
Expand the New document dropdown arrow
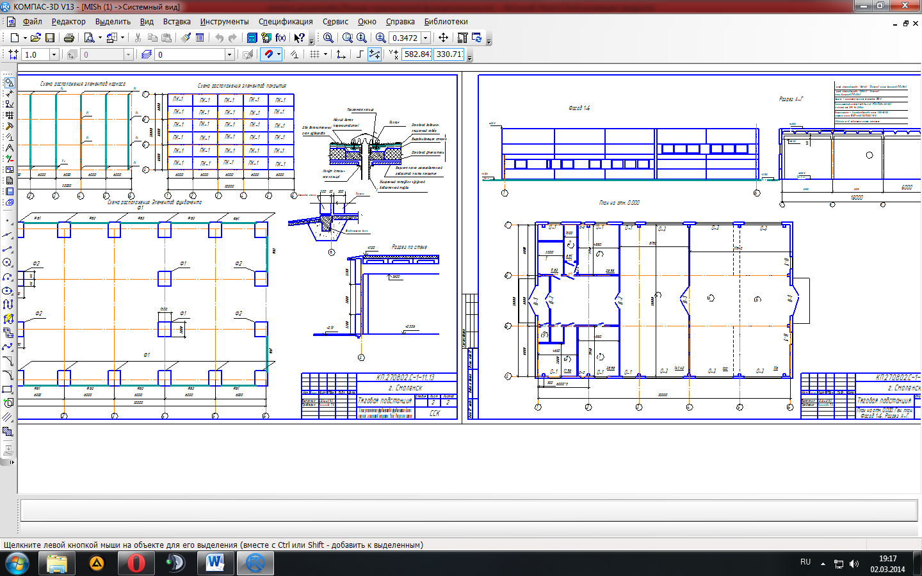[x=25, y=38]
